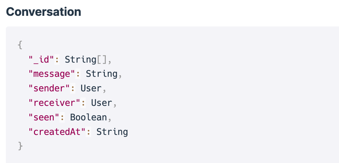
Task: Click the Conversation heading
Action: pos(43,12)
